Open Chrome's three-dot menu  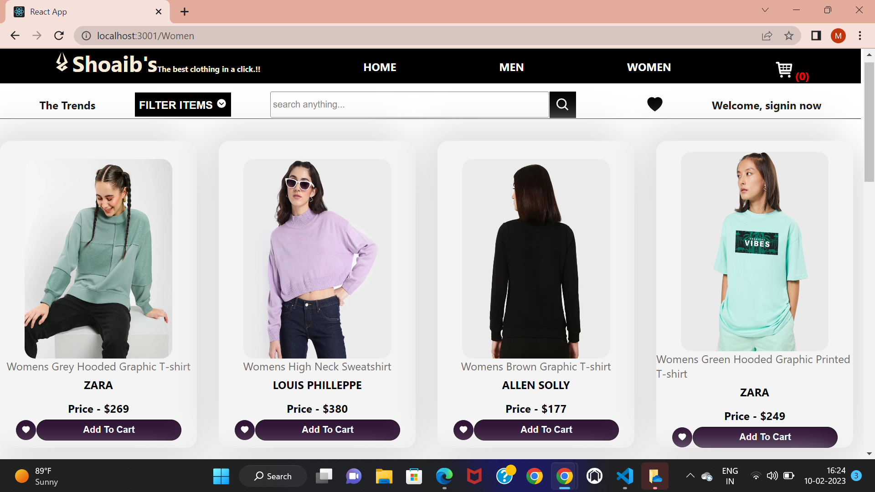click(x=860, y=36)
